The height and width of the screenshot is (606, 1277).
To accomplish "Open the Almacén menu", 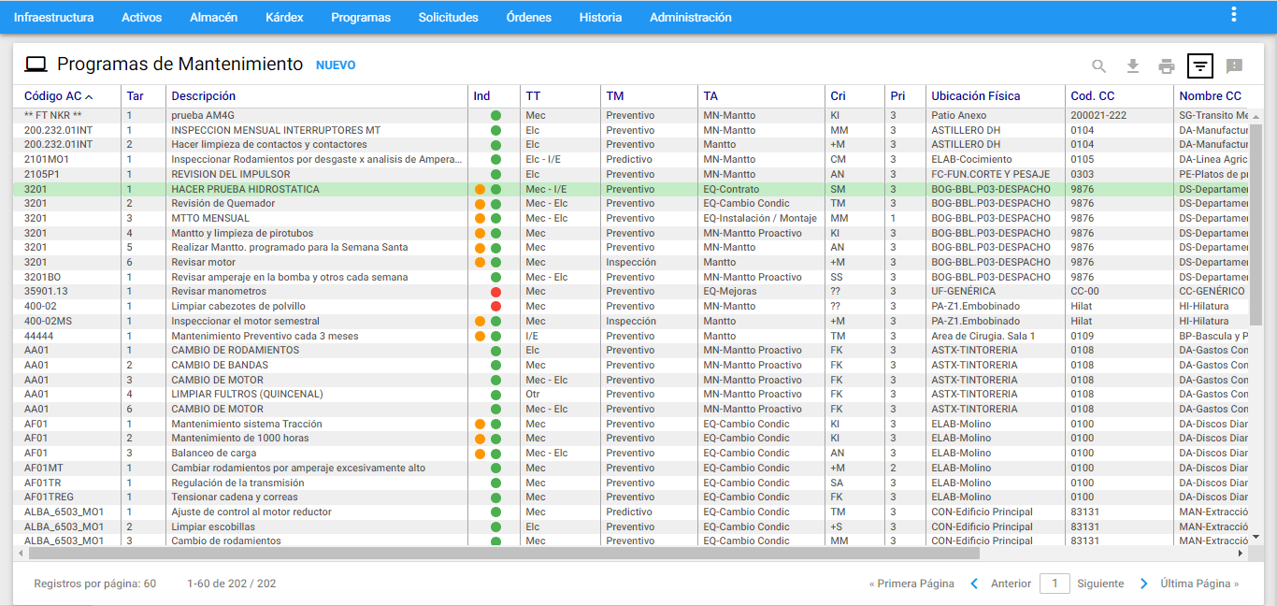I will [213, 17].
